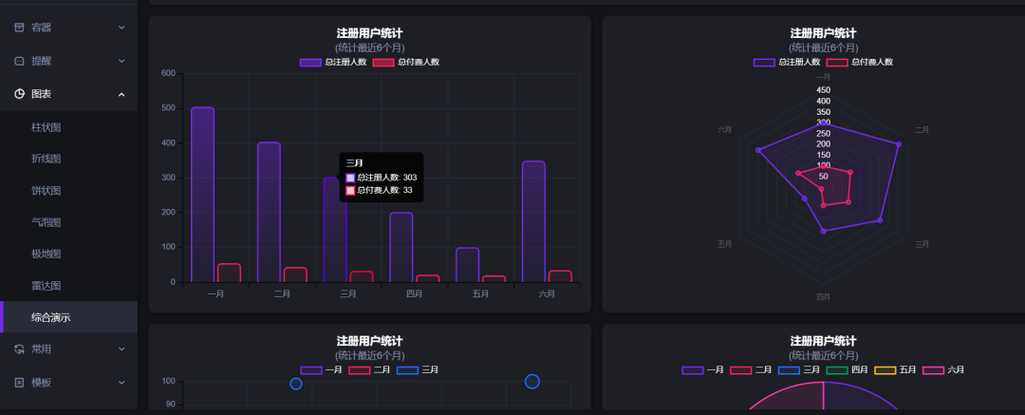Image resolution: width=1025 pixels, height=415 pixels.
Task: Click the 容器 container icon in sidebar
Action: coord(19,28)
